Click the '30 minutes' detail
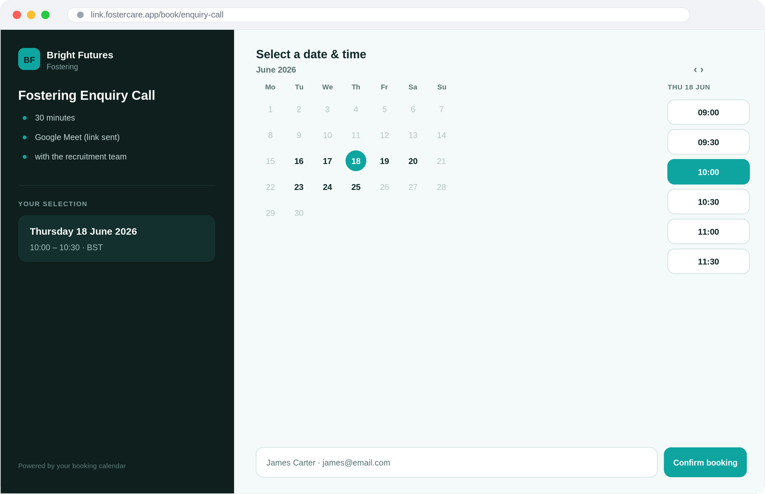The height and width of the screenshot is (494, 765). tap(55, 118)
